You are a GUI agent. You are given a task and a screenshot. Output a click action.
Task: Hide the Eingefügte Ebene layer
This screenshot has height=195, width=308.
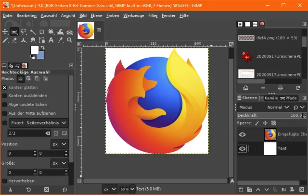pyautogui.click(x=243, y=135)
